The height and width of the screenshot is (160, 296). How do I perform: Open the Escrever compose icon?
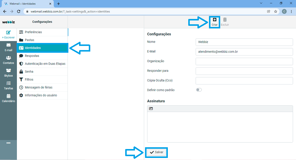click(8, 33)
